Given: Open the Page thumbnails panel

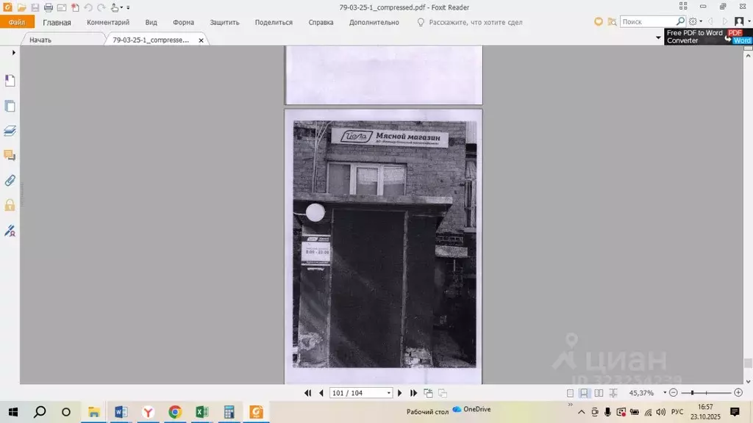Looking at the screenshot, I should [x=10, y=106].
